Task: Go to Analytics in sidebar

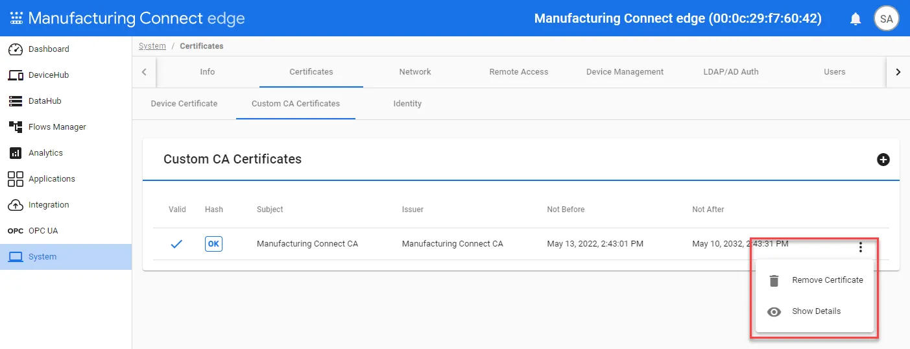Action: coord(66,153)
